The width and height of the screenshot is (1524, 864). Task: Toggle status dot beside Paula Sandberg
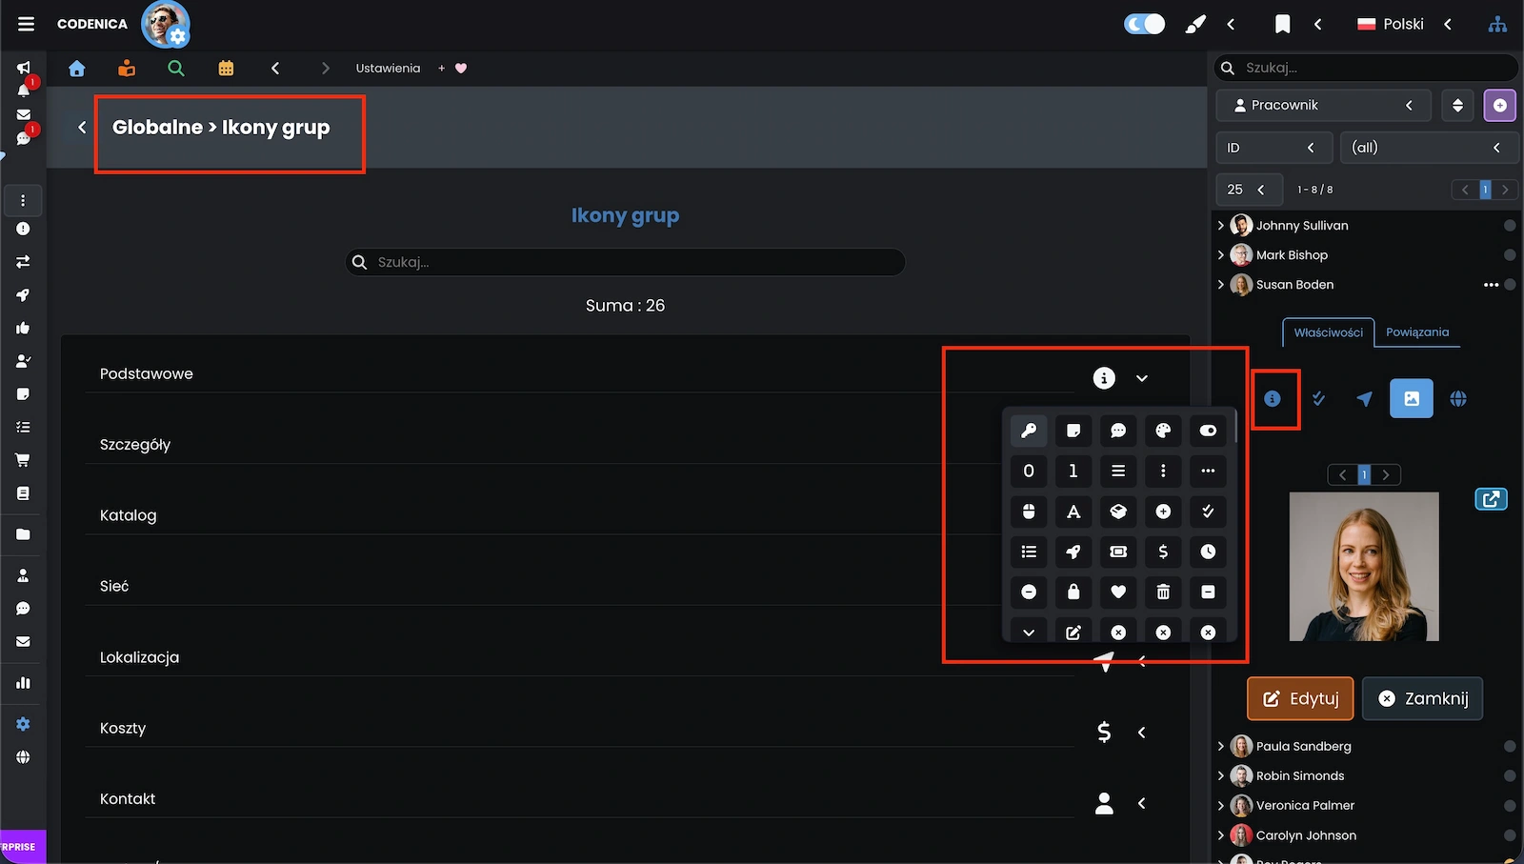[x=1509, y=746]
